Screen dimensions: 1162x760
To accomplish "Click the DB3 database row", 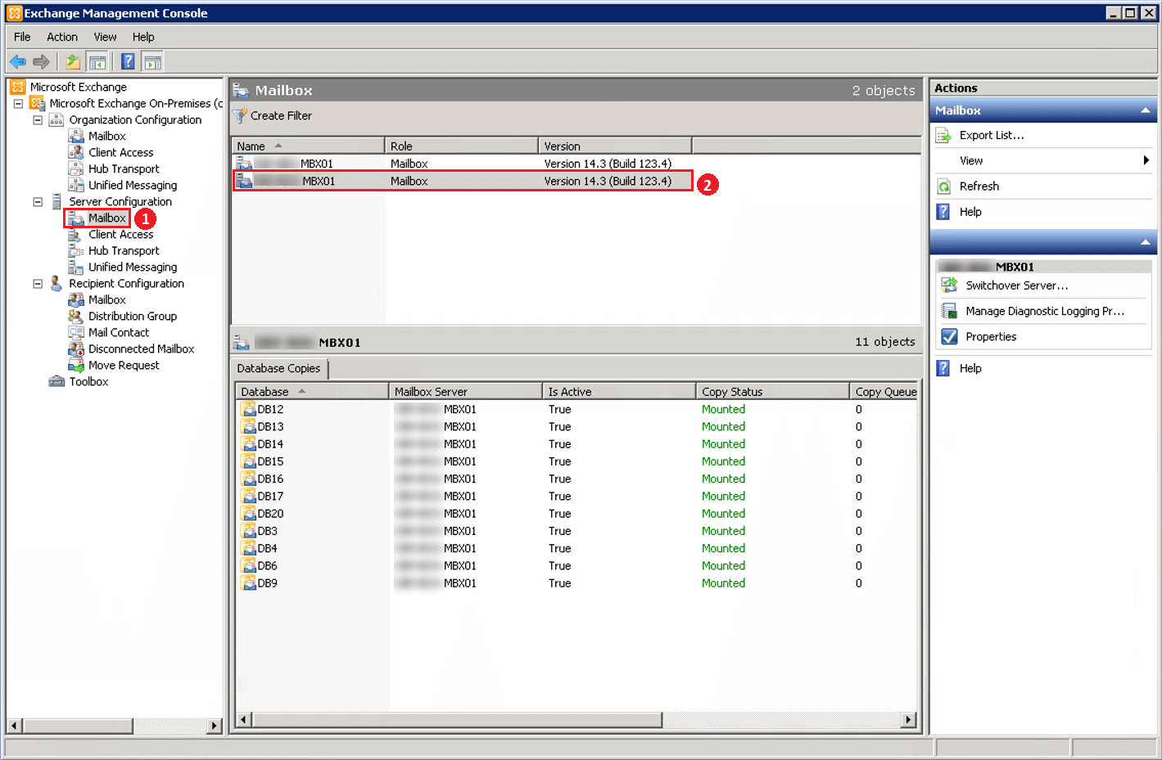I will click(x=576, y=531).
